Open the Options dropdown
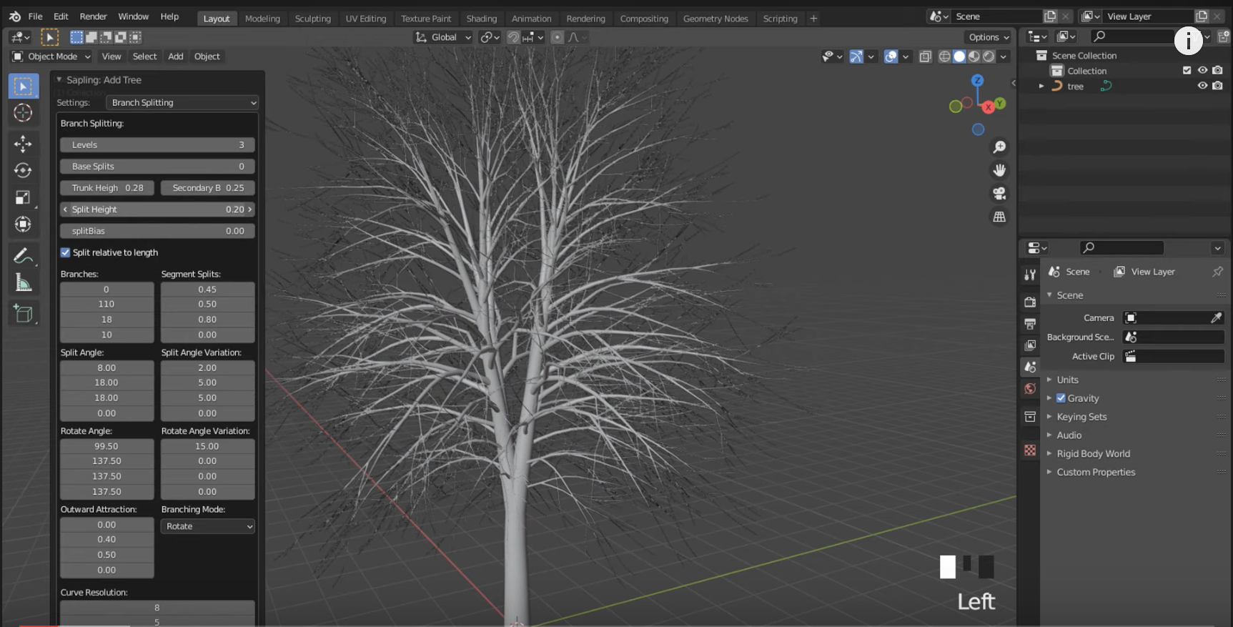Screen dimensions: 1233x627 click(989, 37)
